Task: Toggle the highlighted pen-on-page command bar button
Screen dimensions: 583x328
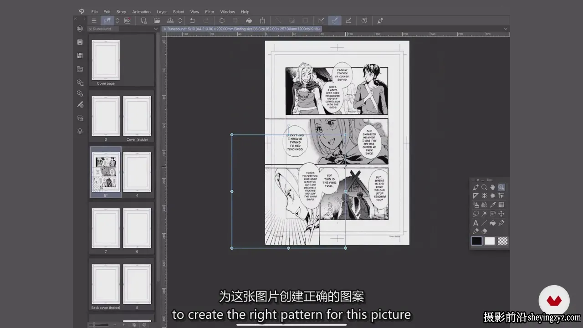Action: pos(107,20)
